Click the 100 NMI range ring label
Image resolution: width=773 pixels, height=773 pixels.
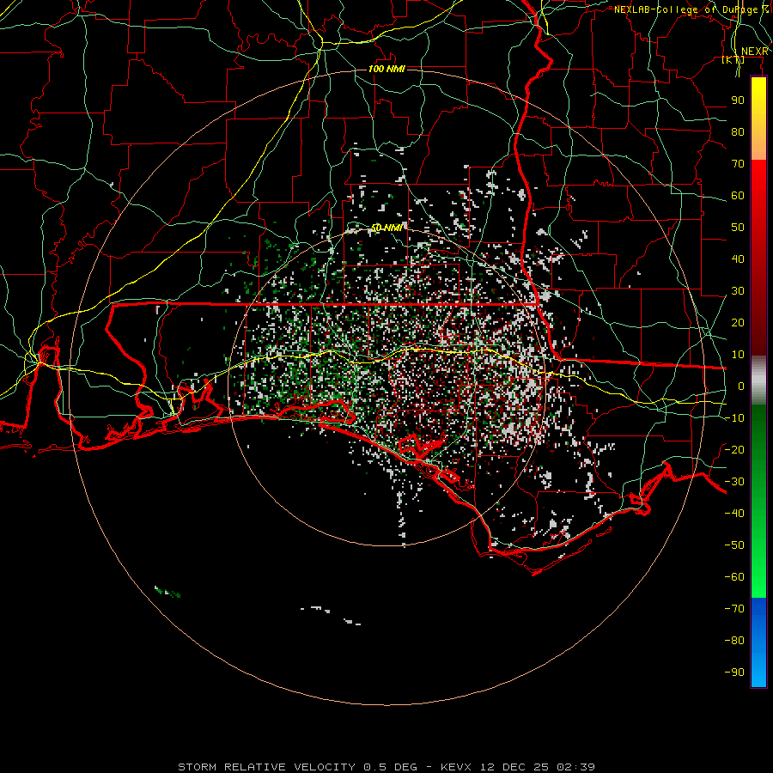point(386,69)
